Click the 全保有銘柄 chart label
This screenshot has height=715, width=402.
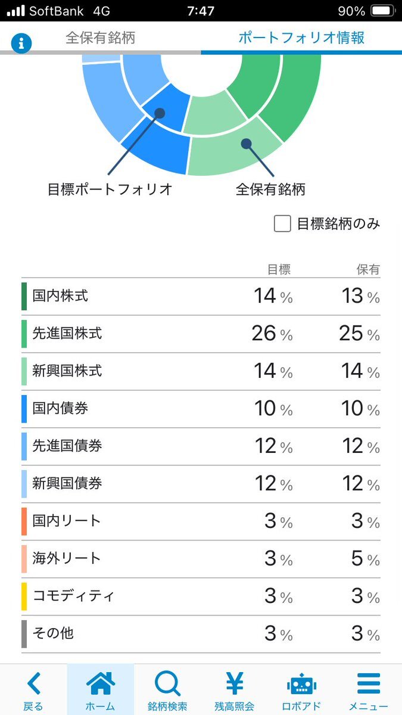[x=270, y=189]
